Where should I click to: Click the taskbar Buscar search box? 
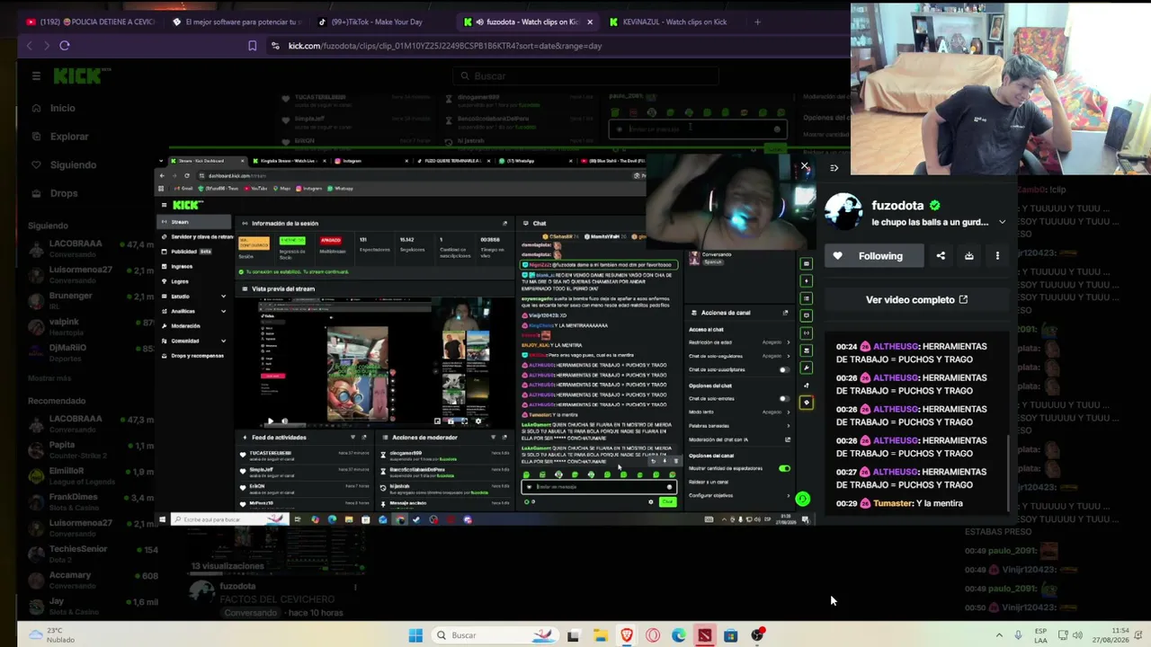[495, 635]
